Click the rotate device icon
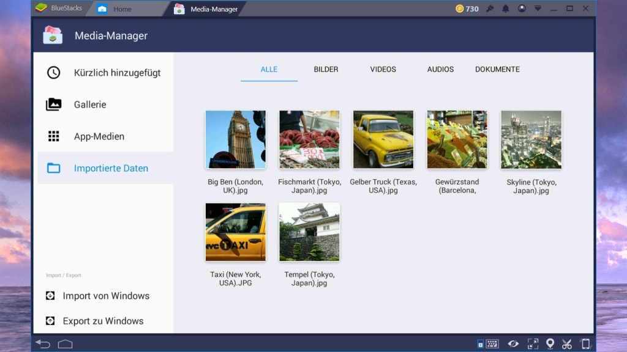The width and height of the screenshot is (627, 352). pos(586,343)
